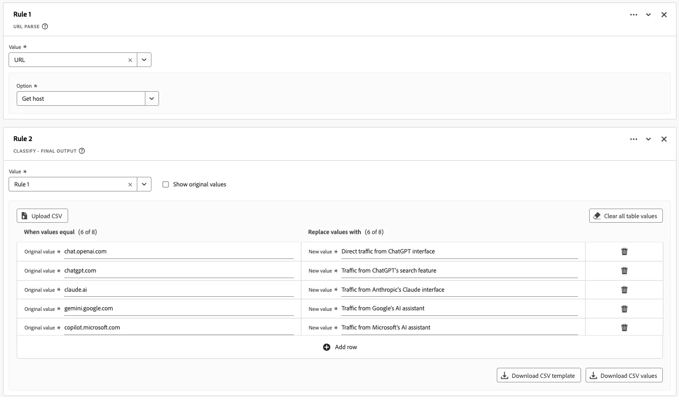Click Download CSV values button

click(624, 375)
